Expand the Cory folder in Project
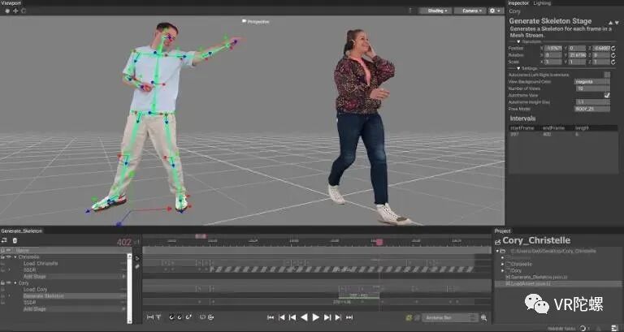This screenshot has width=624, height=332. [502, 271]
